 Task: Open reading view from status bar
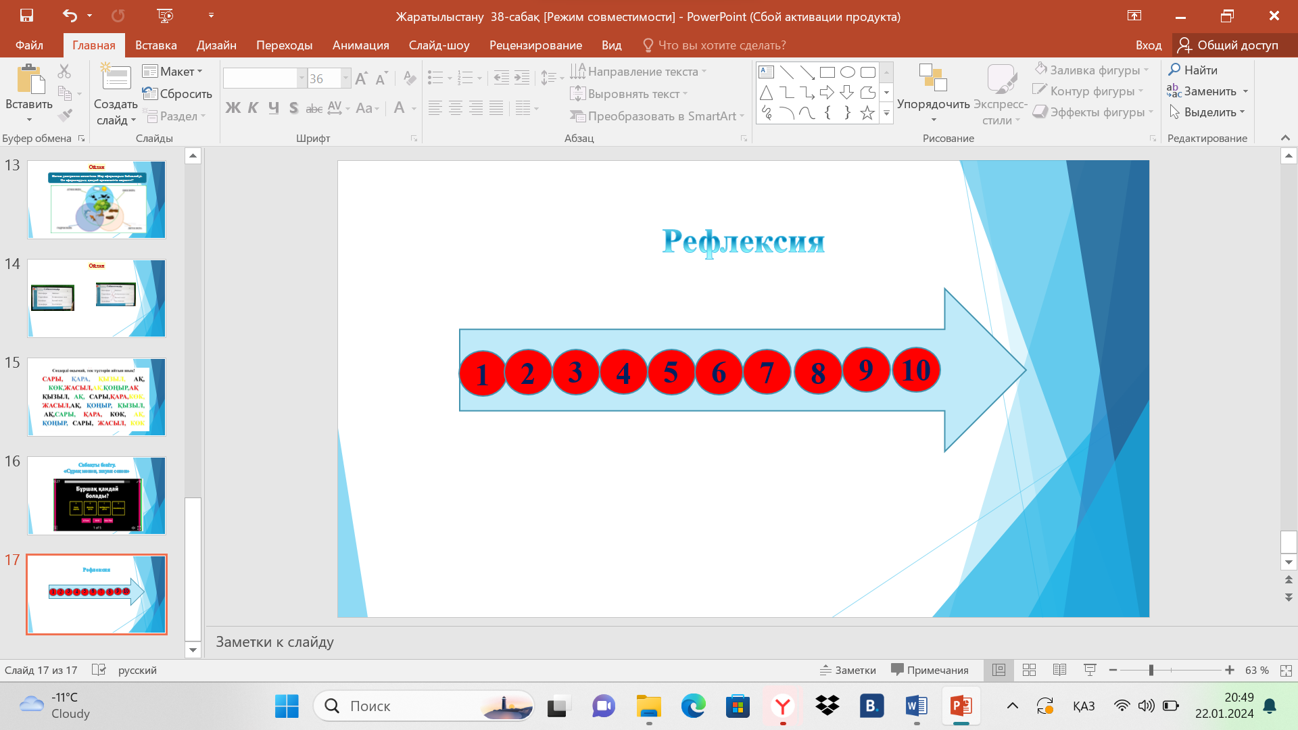1059,670
